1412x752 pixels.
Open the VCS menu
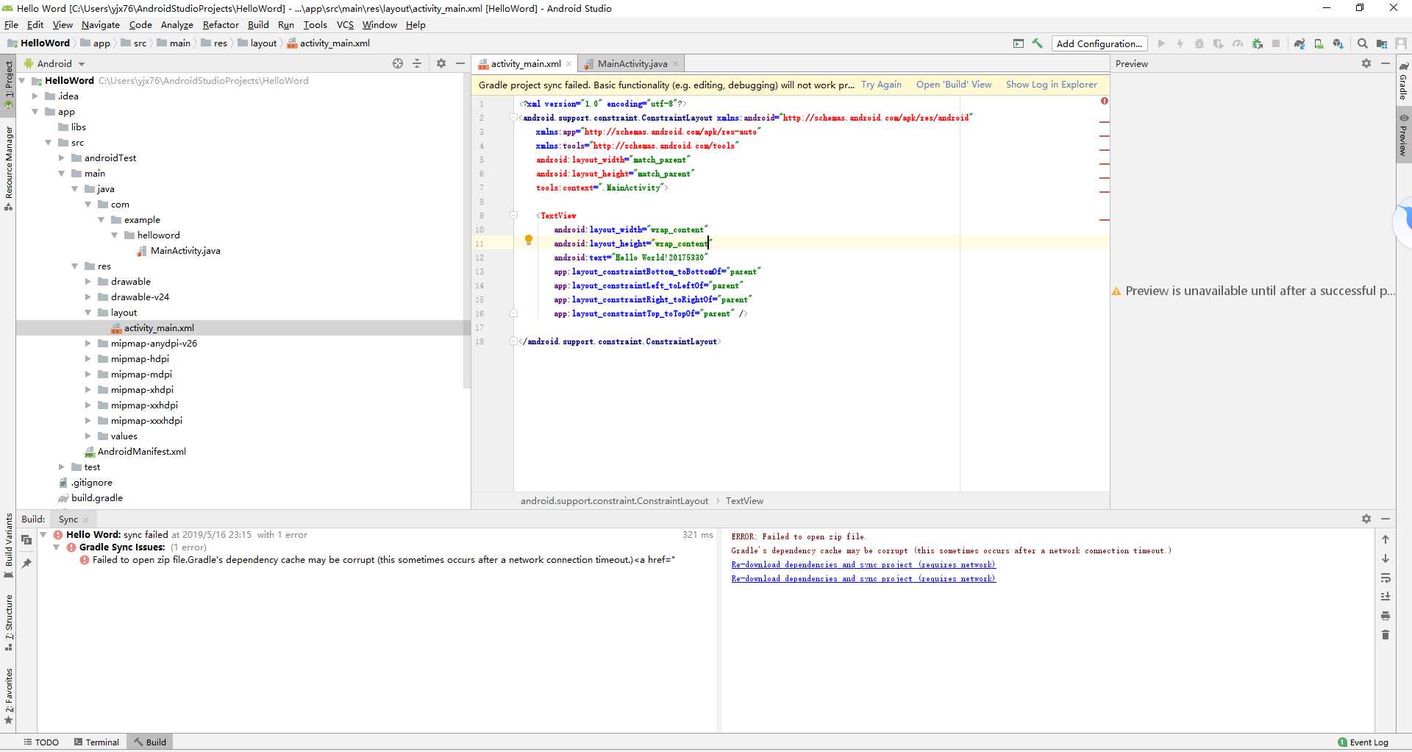tap(345, 24)
